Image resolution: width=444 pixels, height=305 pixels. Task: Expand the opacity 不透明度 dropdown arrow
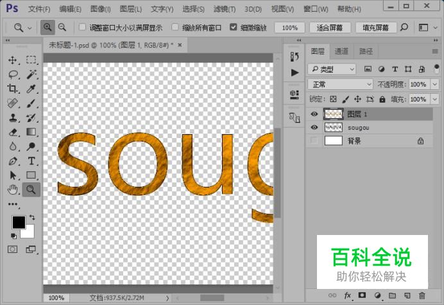coord(434,84)
